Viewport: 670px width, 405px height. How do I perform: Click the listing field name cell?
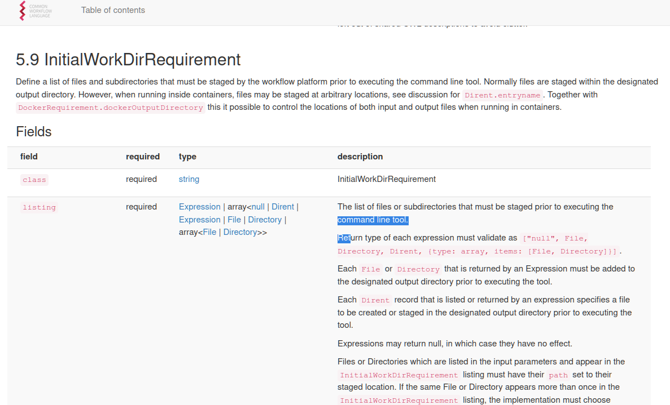click(x=39, y=207)
